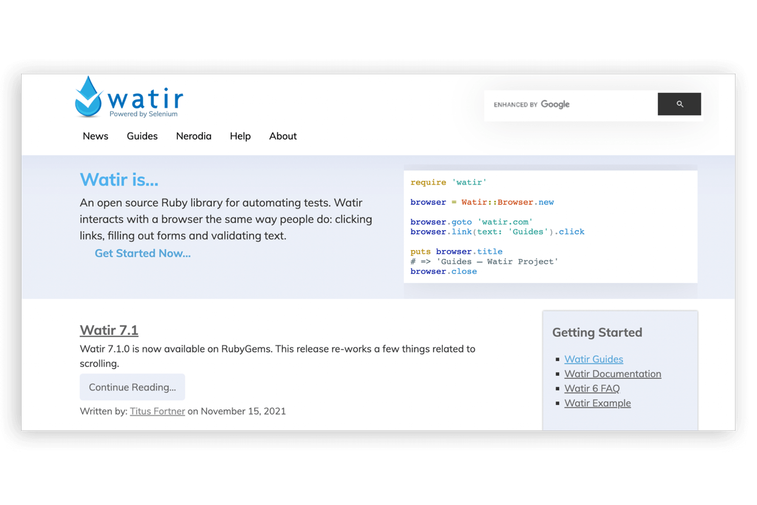The image size is (757, 505).
Task: Select Nerodia from the navigation bar
Action: pos(193,136)
